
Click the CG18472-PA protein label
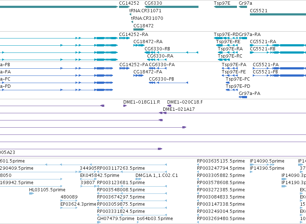(148, 72)
